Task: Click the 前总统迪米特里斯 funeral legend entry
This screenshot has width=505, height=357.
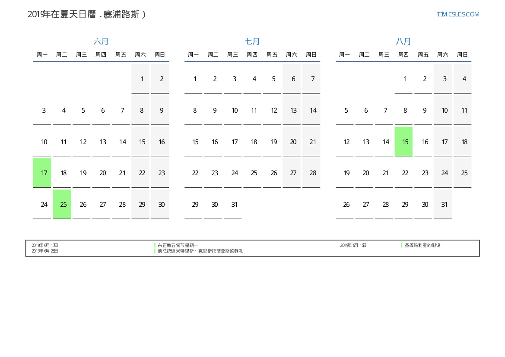Action: [x=200, y=251]
